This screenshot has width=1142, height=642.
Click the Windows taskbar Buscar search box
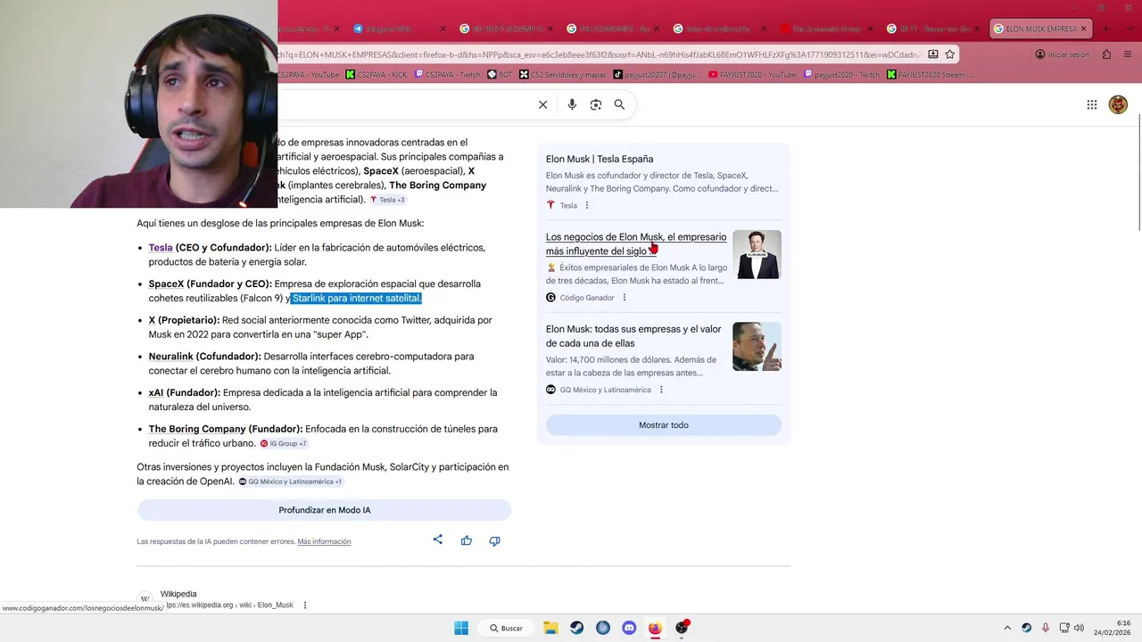point(506,628)
